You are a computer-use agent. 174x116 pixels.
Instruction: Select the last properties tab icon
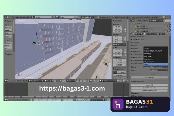[x=164, y=34]
